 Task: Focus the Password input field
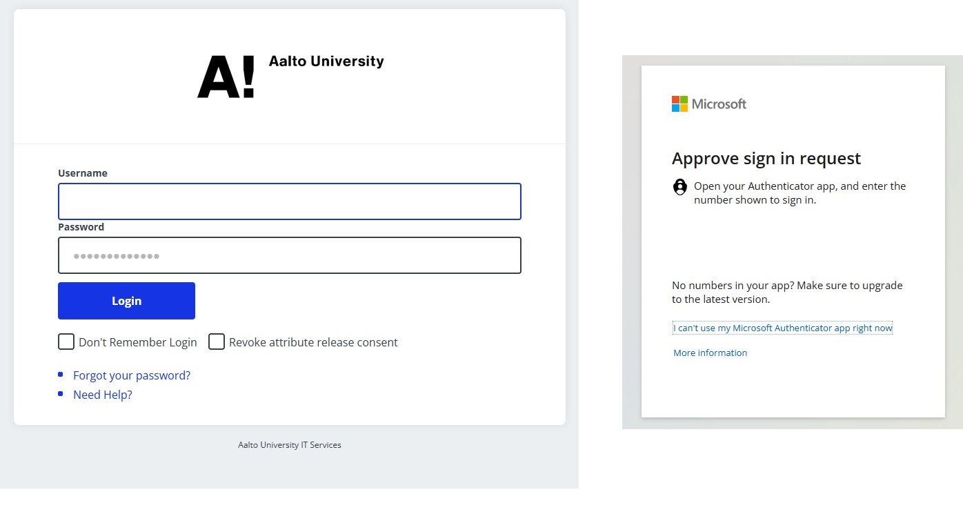click(x=289, y=255)
